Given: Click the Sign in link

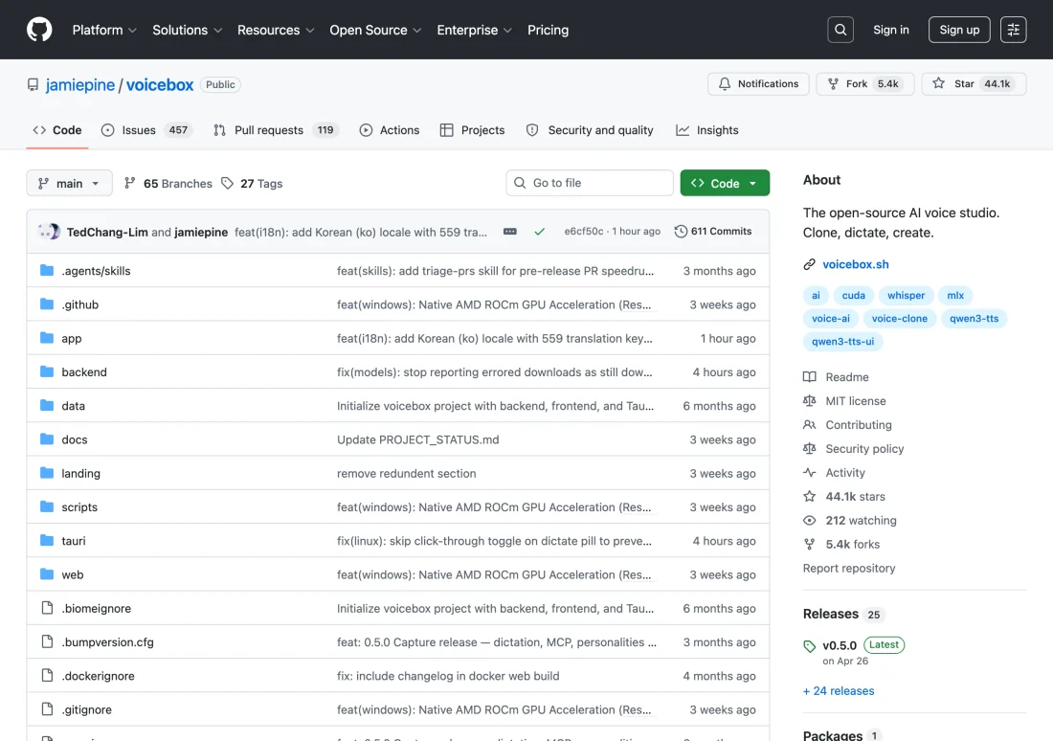Looking at the screenshot, I should [x=890, y=30].
